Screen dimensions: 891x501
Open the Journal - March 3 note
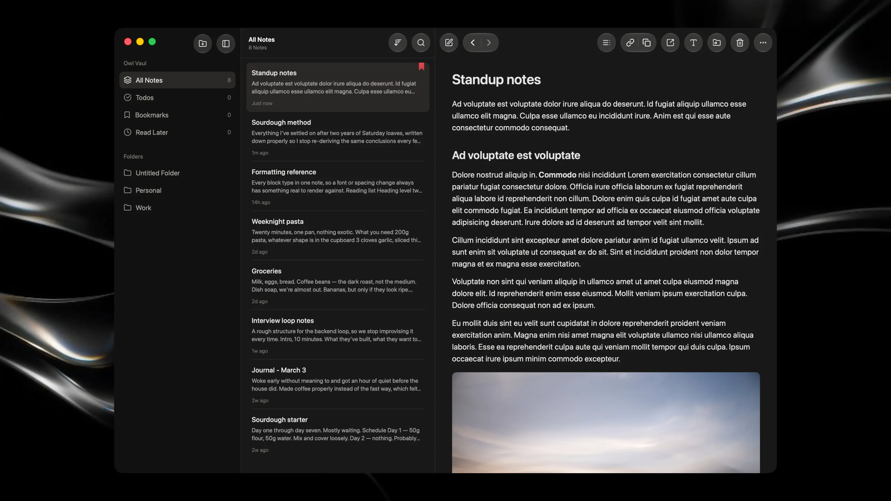(337, 384)
